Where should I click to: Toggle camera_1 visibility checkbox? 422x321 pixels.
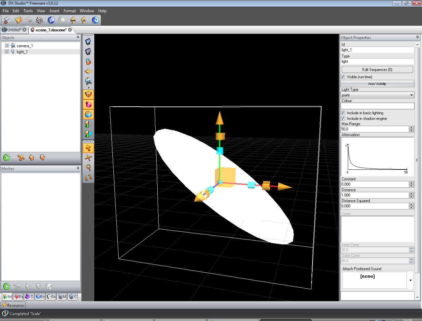pyautogui.click(x=7, y=46)
